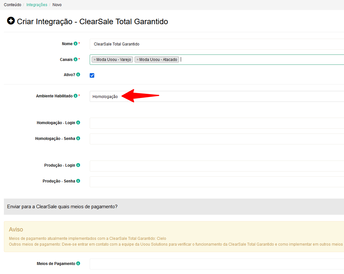
Task: Click the 'Enviar para a ClearSale' section header
Action: click(174, 207)
